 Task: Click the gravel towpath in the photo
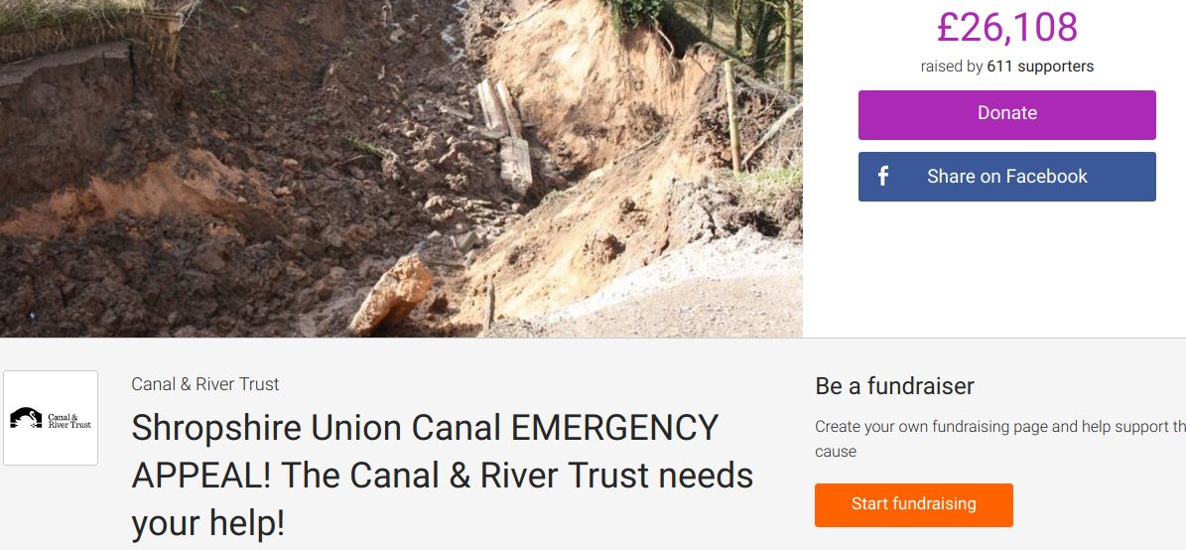point(681,299)
